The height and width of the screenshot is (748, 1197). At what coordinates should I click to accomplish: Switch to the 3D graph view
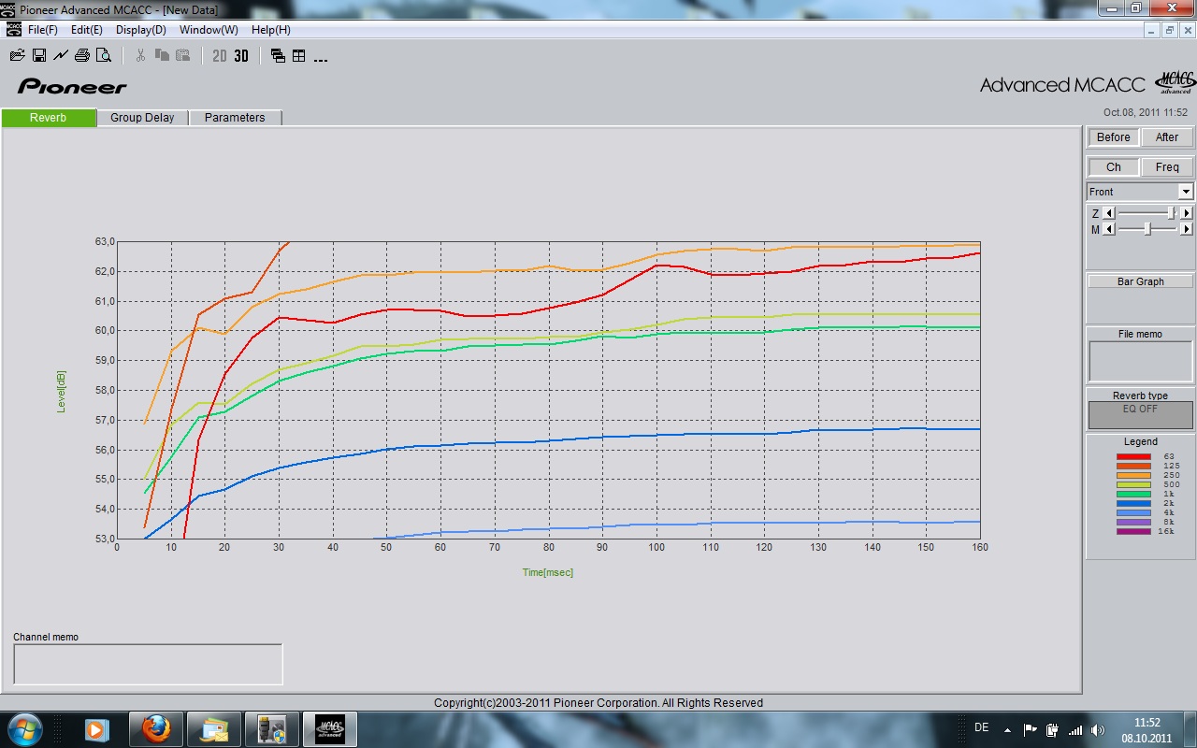point(241,56)
